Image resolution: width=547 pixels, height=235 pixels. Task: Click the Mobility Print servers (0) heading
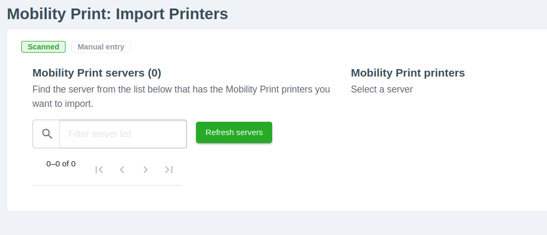96,73
